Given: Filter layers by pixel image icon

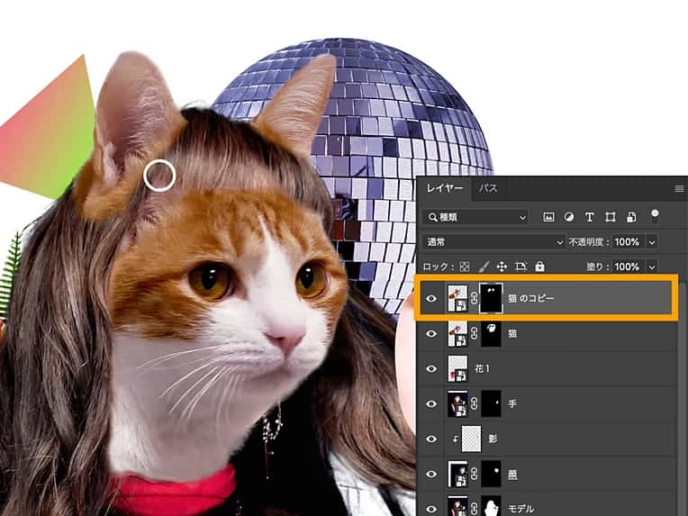Looking at the screenshot, I should 548,217.
